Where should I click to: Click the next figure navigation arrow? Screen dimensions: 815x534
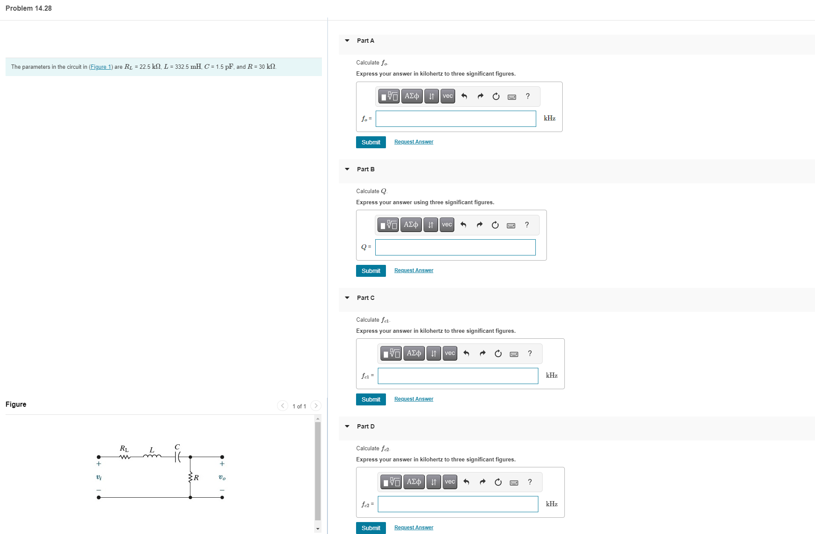pyautogui.click(x=315, y=406)
